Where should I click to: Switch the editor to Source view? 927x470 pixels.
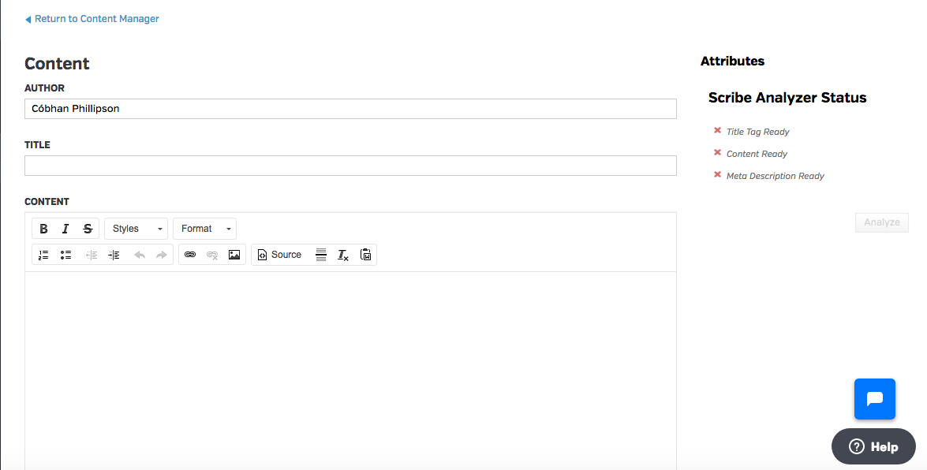click(279, 255)
